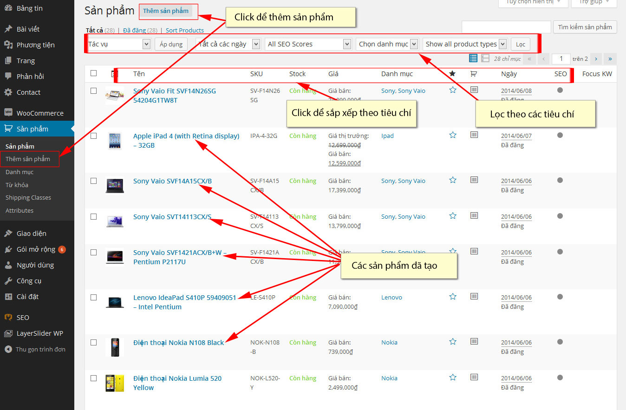Toggle featured star for Lenovo IdeaPad S410P row
Image resolution: width=626 pixels, height=410 pixels.
click(453, 297)
